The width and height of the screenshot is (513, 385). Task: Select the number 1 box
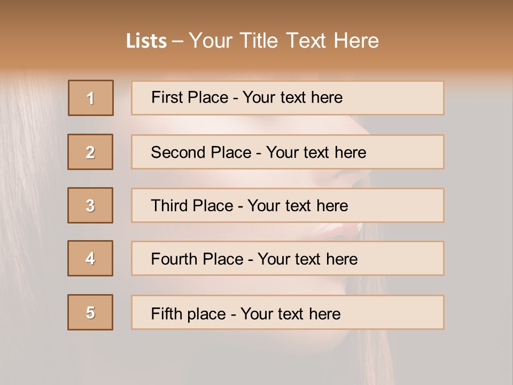tap(90, 98)
